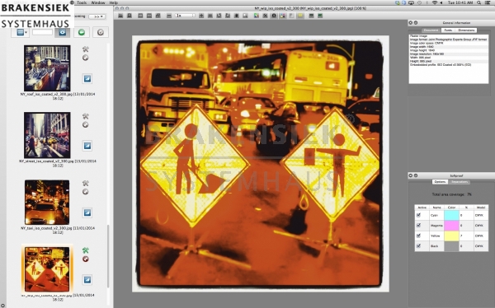
Task: Disable the Black separation checkbox
Action: click(418, 246)
